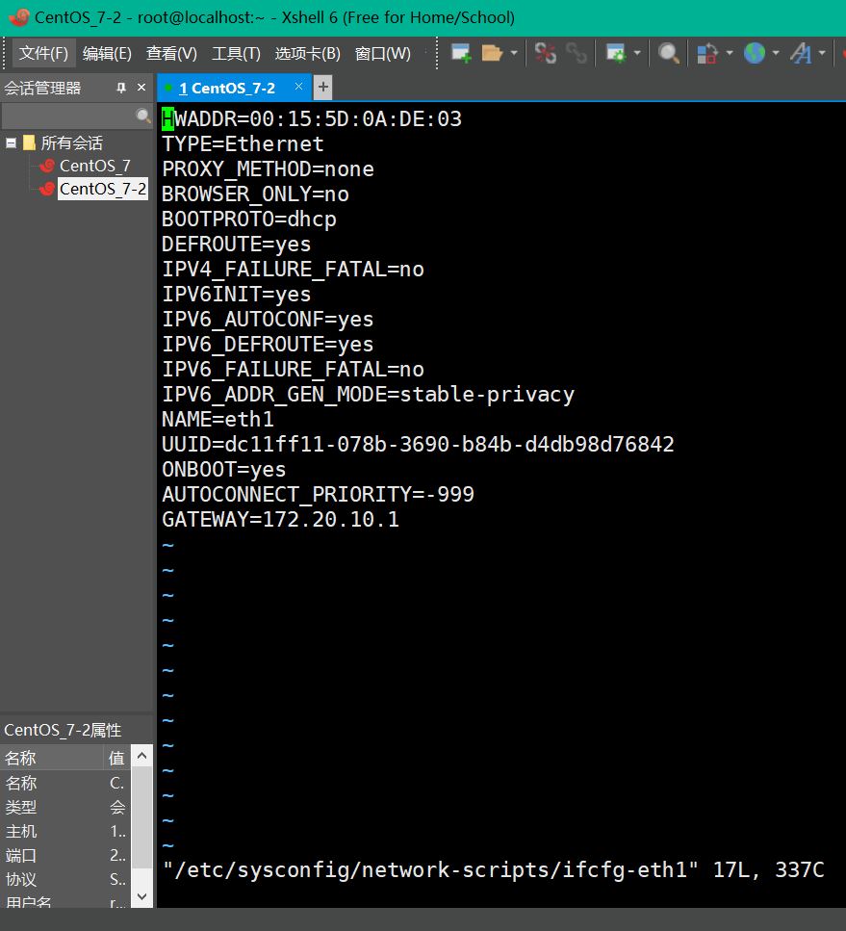Click the BOOTPROTO=dhcp line
This screenshot has height=931, width=846.
click(x=248, y=220)
